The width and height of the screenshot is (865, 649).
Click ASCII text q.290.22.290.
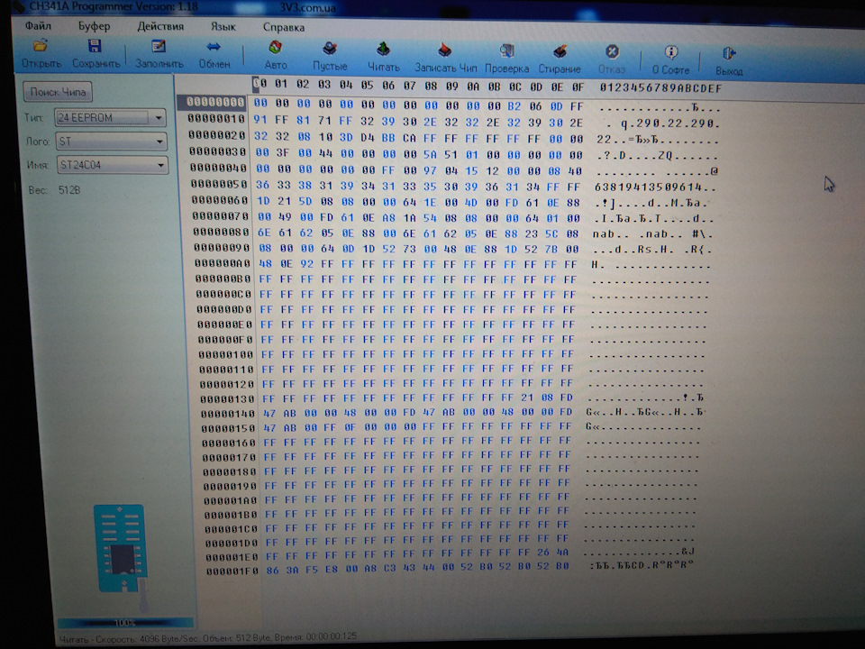tap(670, 124)
